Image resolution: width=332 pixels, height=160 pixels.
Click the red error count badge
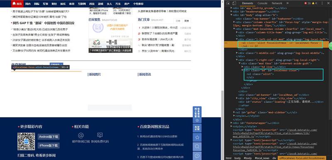point(308,3)
